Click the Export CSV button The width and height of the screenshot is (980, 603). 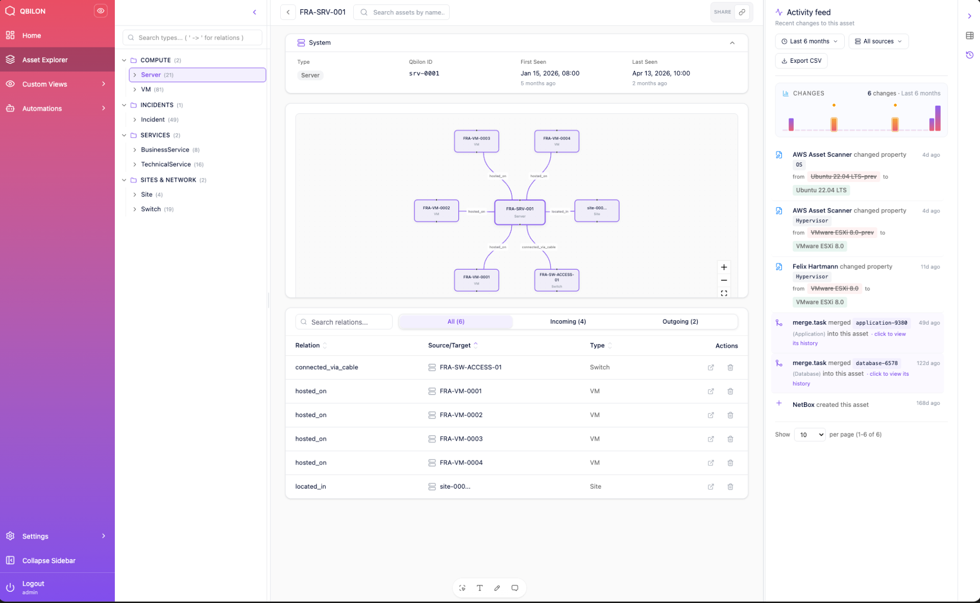pos(801,61)
